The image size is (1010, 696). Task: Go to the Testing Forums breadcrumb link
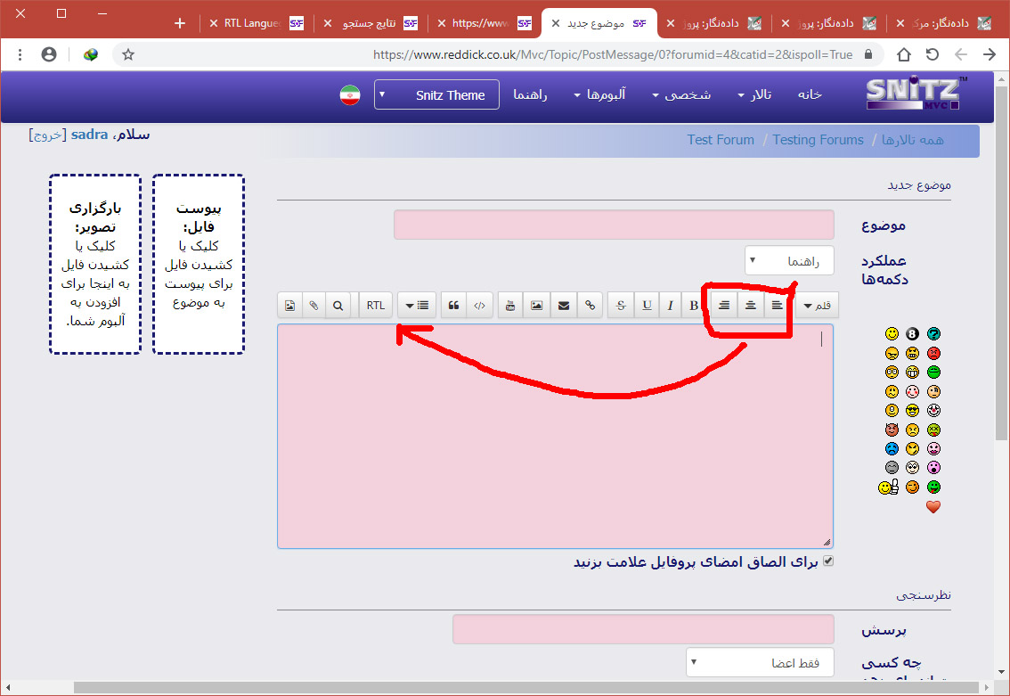click(x=818, y=140)
